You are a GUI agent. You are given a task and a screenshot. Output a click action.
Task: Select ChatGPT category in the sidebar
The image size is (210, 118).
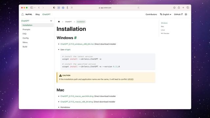[x=25, y=21]
